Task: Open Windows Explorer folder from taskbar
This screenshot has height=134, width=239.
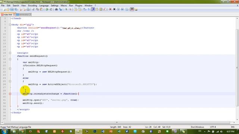Action: pos(14,131)
